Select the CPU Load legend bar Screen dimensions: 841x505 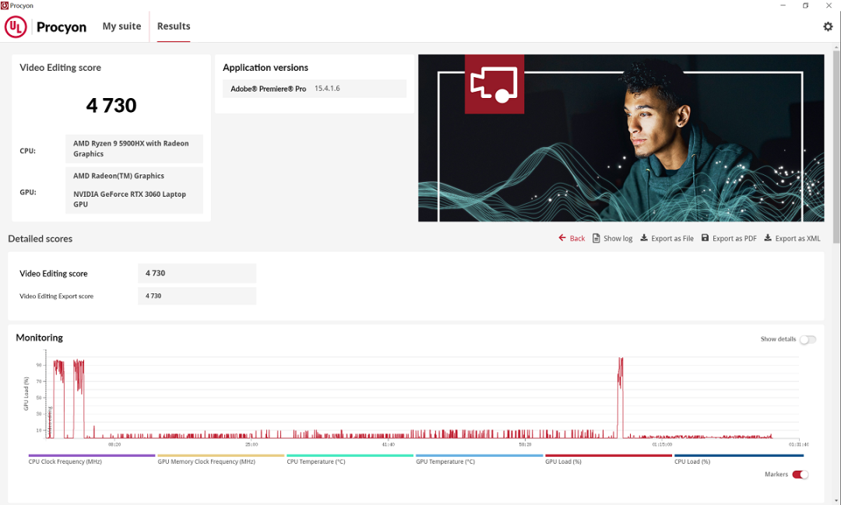tap(738, 456)
